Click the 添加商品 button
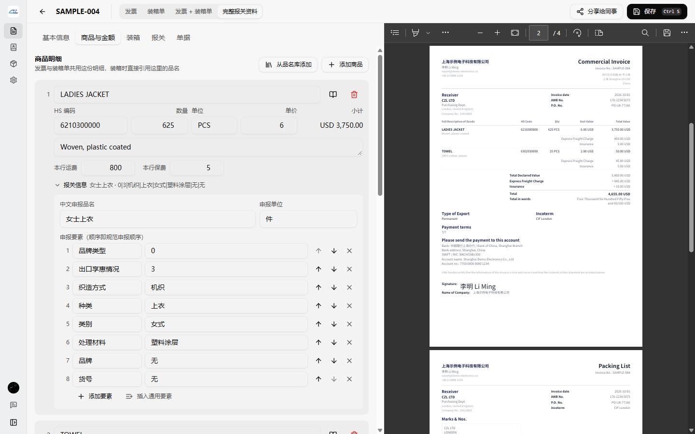Viewport: 695px width, 434px height. click(x=345, y=65)
